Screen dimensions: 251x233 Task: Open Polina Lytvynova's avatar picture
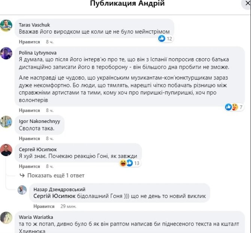pyautogui.click(x=6, y=53)
